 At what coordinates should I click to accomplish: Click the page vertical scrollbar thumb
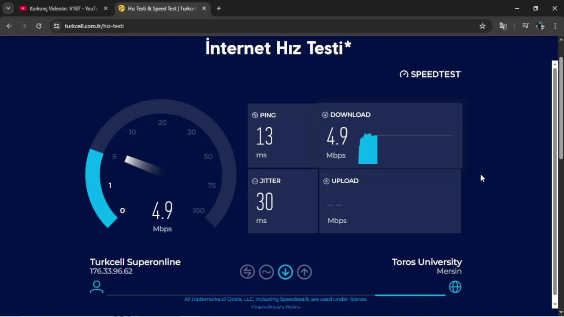click(x=561, y=108)
